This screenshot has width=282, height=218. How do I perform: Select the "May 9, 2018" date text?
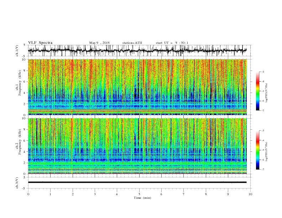(99, 43)
